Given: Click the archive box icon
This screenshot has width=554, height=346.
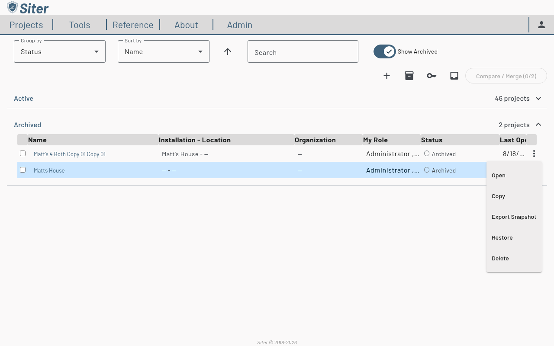Looking at the screenshot, I should [409, 76].
